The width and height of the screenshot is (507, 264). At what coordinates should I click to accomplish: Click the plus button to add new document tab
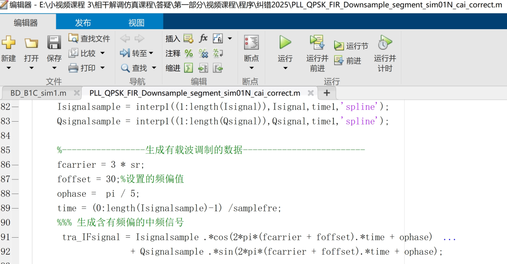pos(327,93)
